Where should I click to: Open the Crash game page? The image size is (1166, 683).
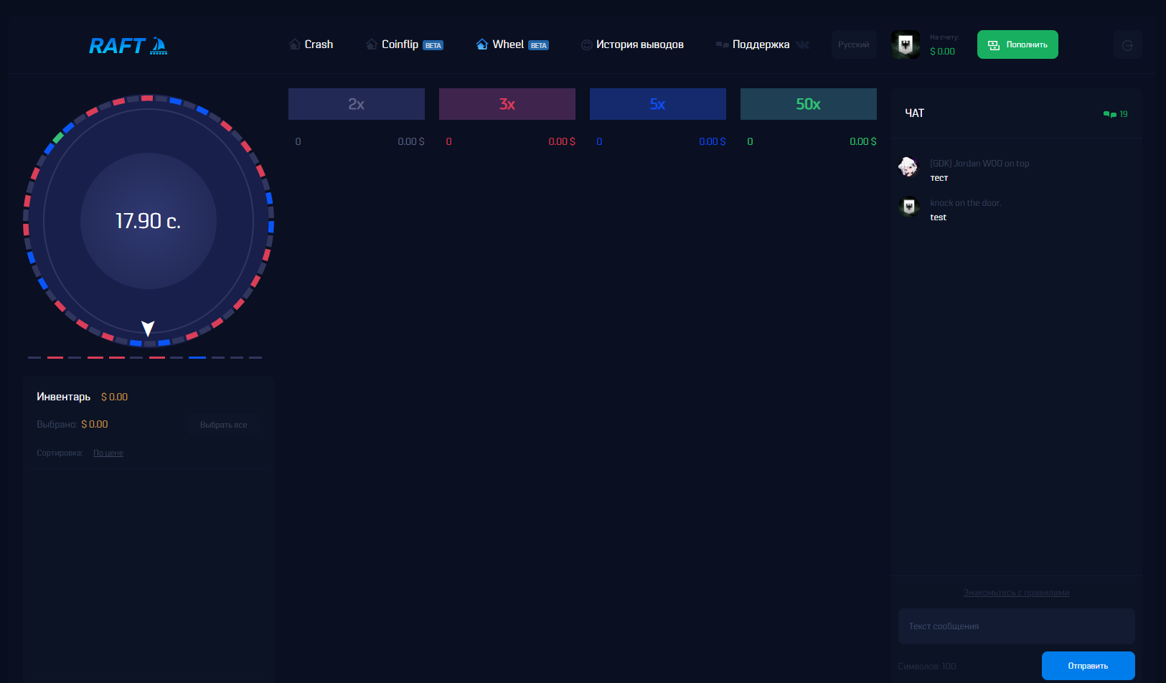point(311,44)
